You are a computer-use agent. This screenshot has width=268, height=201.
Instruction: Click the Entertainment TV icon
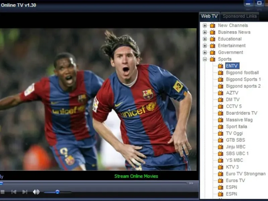(212, 46)
